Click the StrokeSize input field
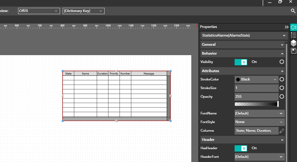This screenshot has height=162, width=297. coord(256,88)
